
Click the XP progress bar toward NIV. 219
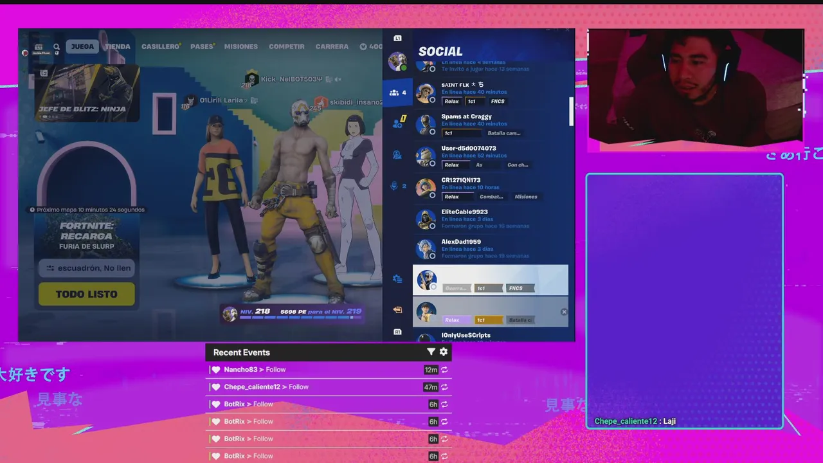[x=300, y=317]
